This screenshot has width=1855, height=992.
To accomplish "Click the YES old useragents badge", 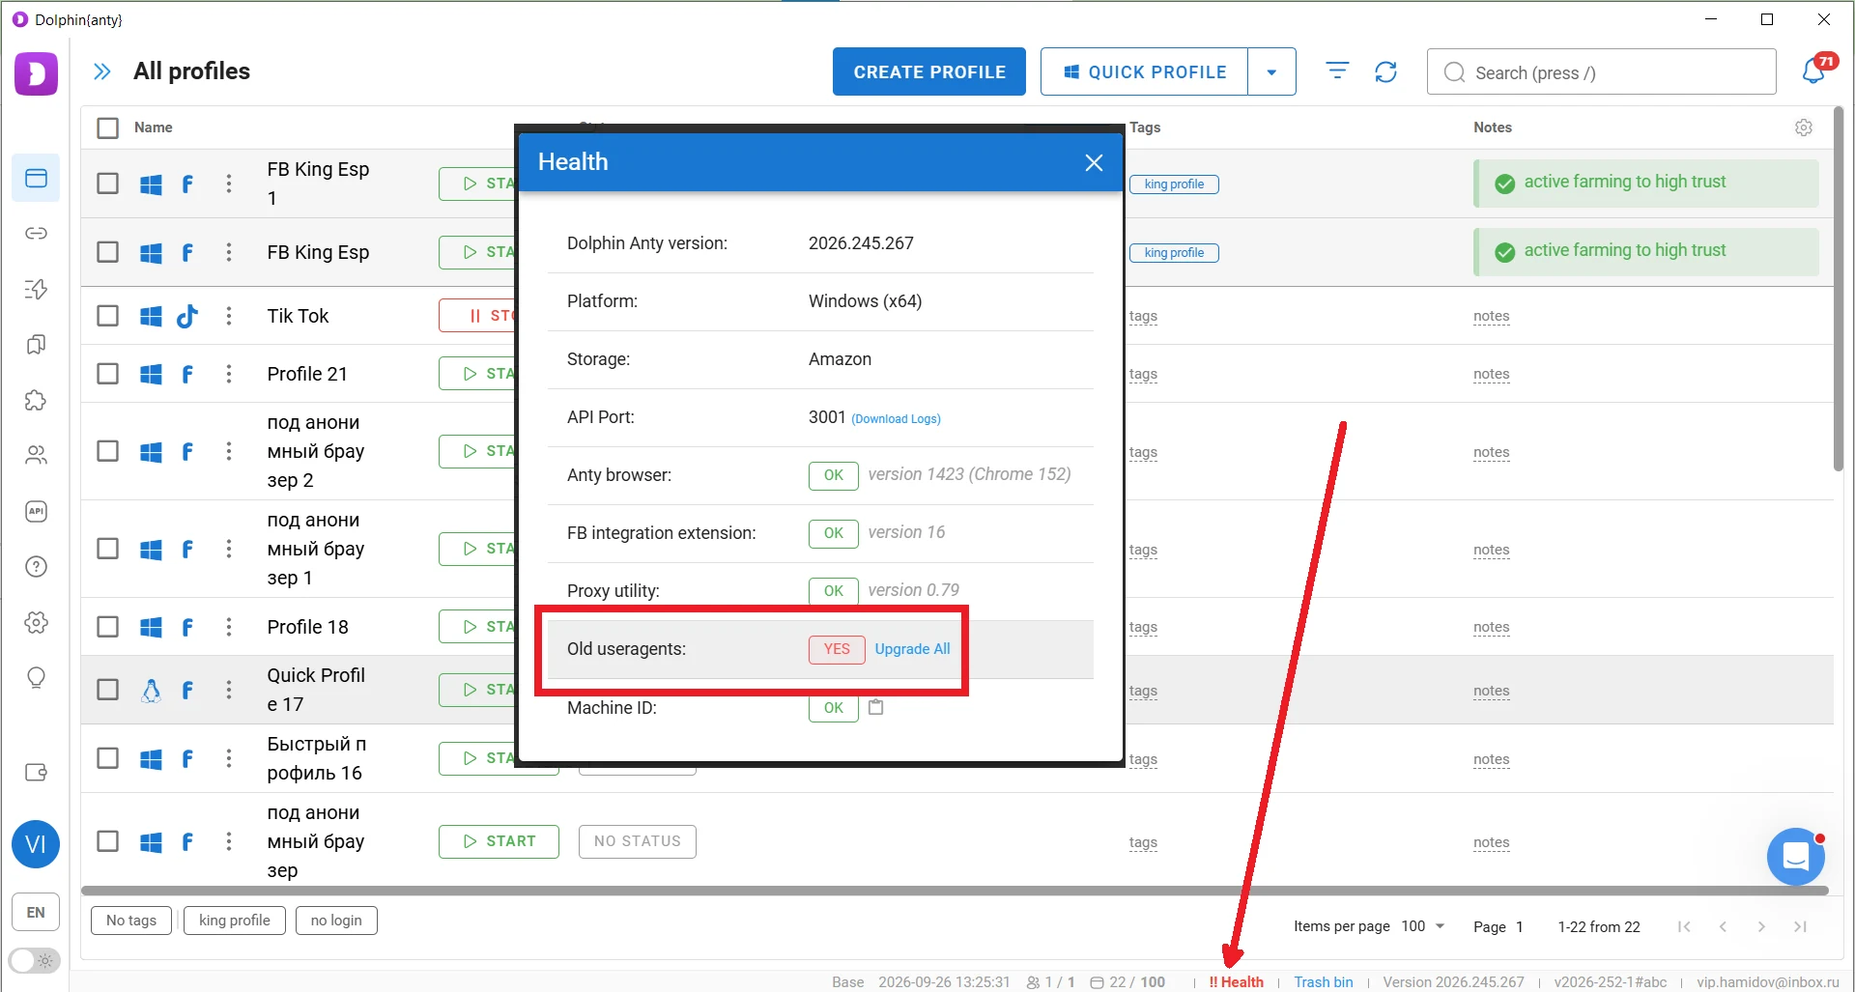I will pos(837,649).
